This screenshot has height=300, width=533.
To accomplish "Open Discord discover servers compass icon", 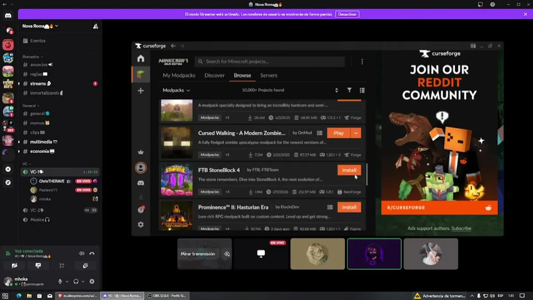I will pos(8,182).
